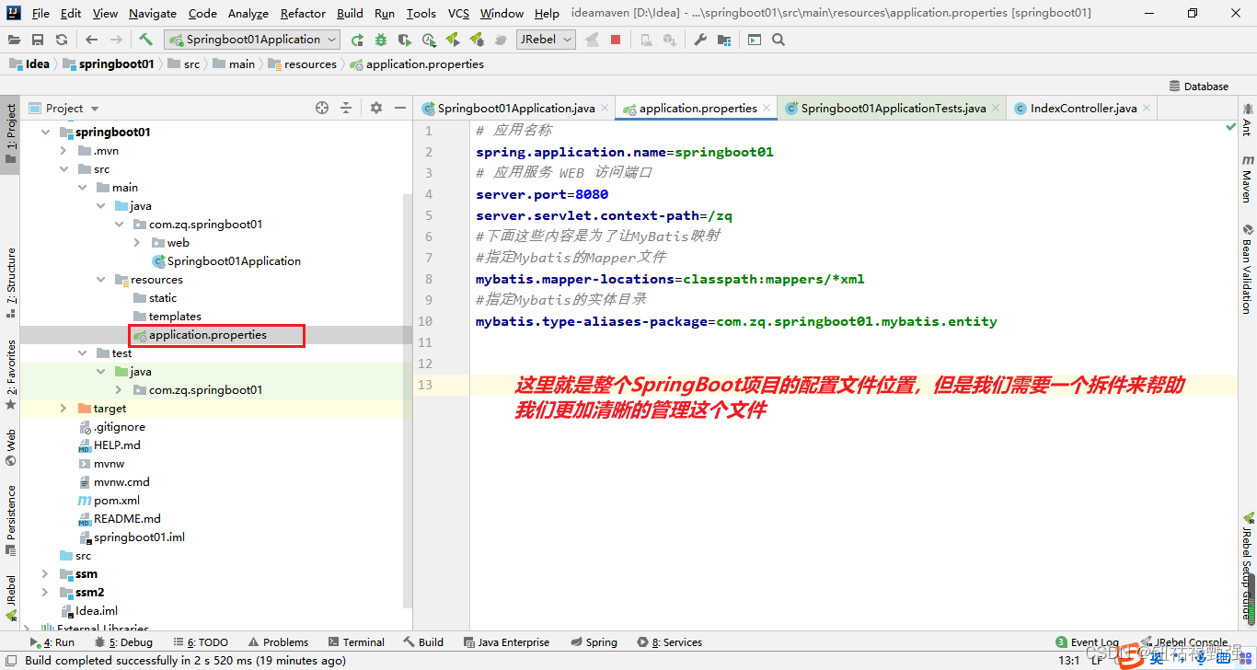Click the Search Everywhere magnifier icon

[778, 40]
